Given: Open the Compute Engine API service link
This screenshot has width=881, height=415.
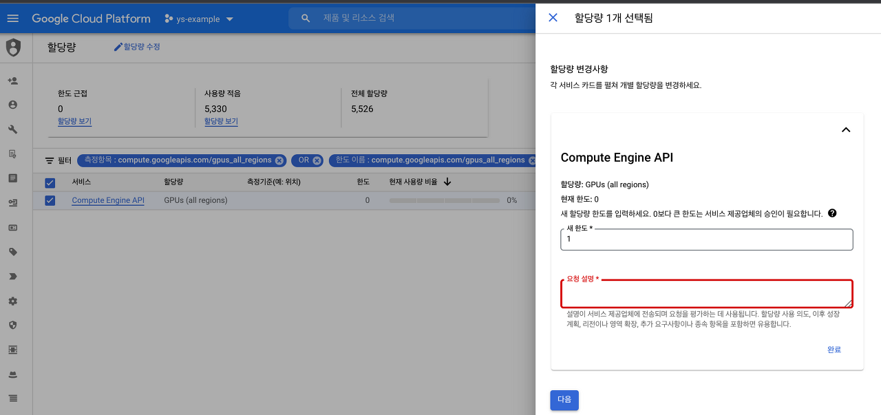Looking at the screenshot, I should [108, 200].
